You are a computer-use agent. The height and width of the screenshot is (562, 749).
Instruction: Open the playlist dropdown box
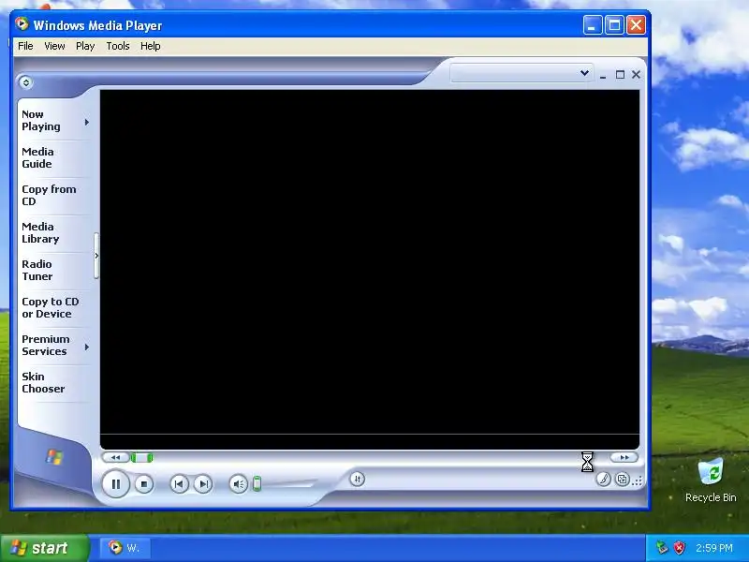tap(521, 73)
